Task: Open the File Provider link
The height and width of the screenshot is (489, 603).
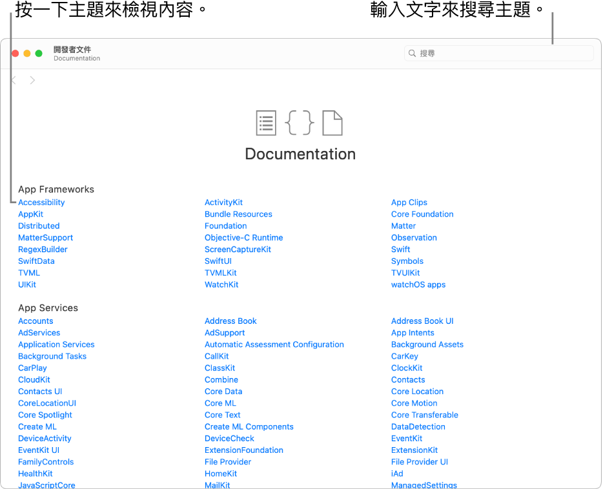Action: (x=228, y=462)
